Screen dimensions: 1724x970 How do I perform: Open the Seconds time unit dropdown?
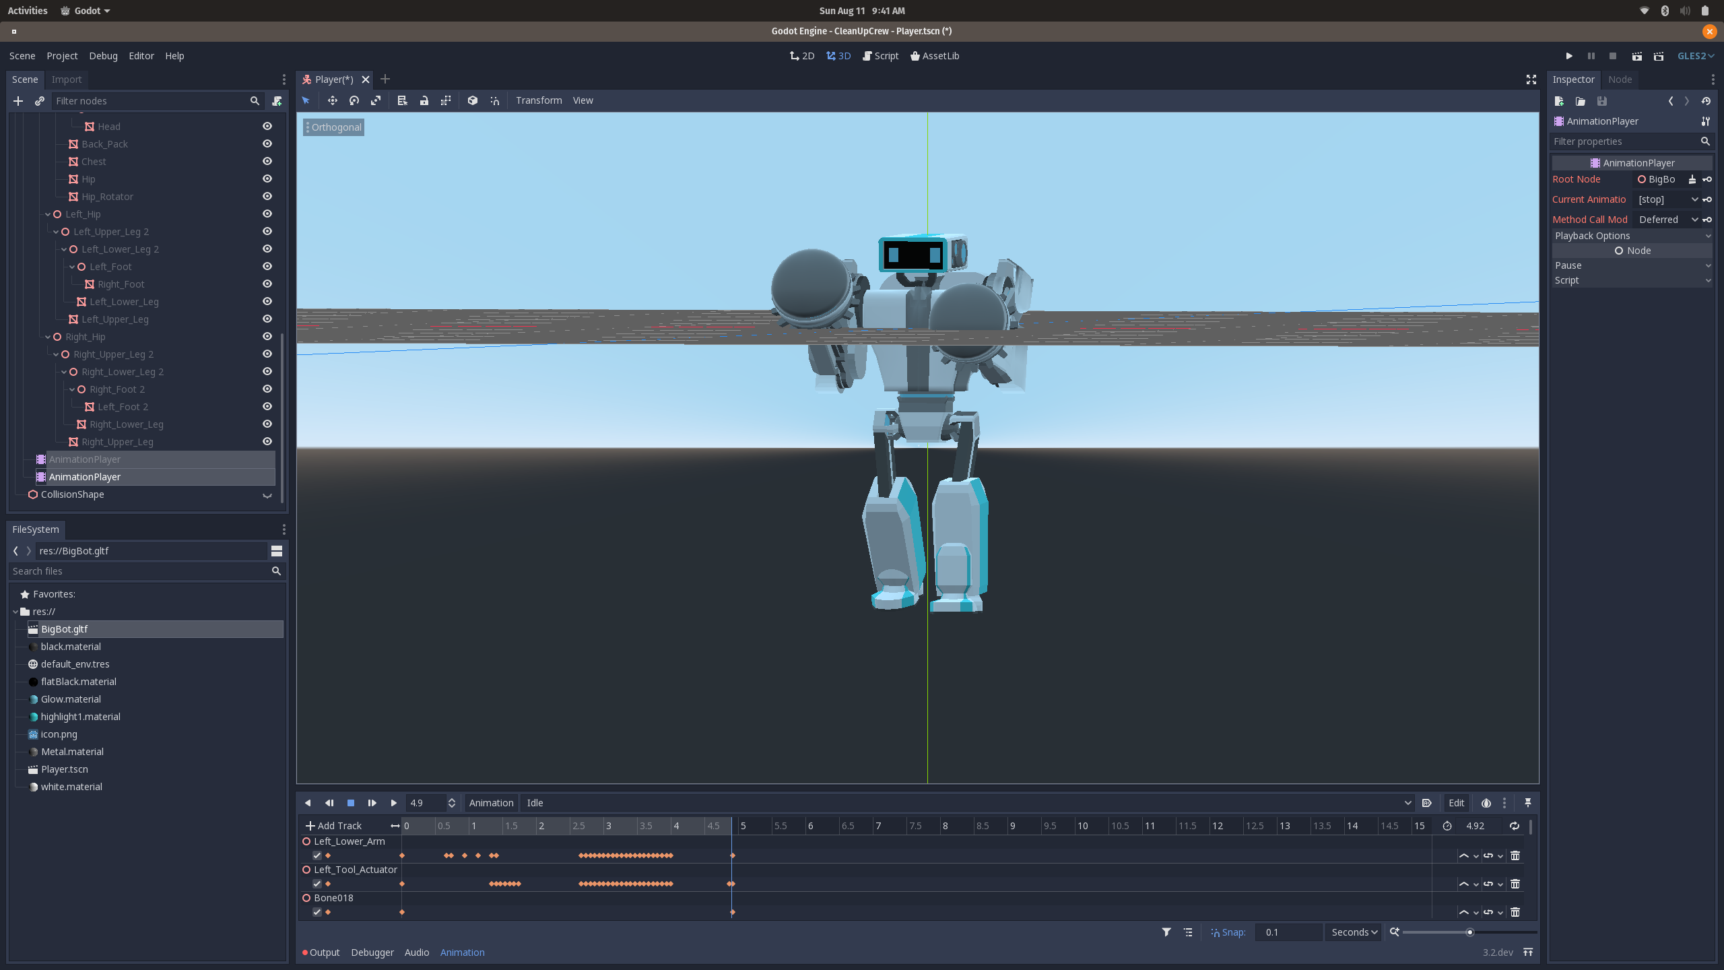click(1354, 932)
